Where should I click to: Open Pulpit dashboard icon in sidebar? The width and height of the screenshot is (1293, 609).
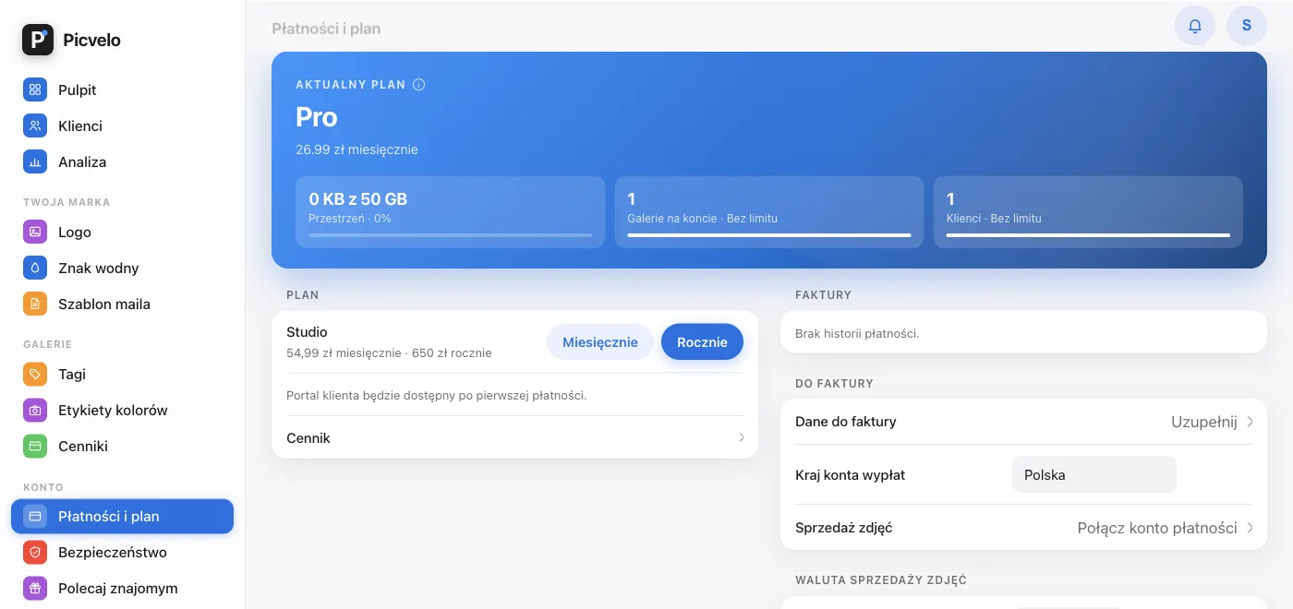click(x=35, y=90)
